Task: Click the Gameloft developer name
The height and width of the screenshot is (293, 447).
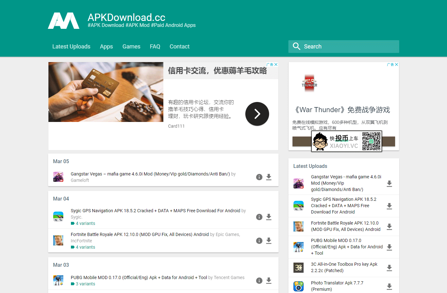Action: 80,180
